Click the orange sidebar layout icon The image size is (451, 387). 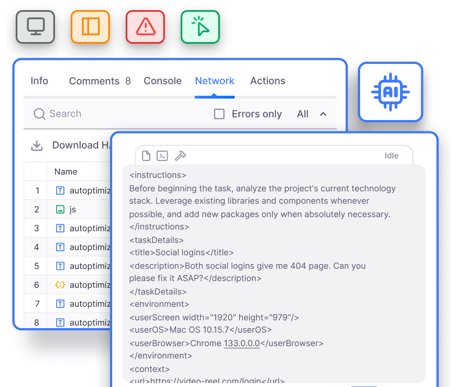point(90,26)
